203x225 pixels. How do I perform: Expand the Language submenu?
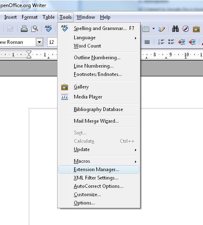[99, 38]
